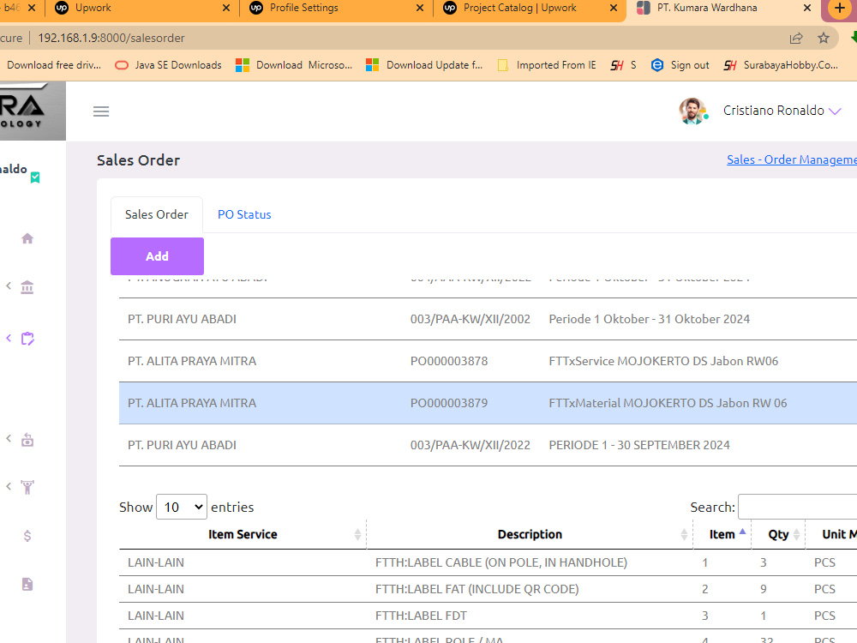
Task: Click FTTH:LABEL FDT description cell
Action: [421, 616]
